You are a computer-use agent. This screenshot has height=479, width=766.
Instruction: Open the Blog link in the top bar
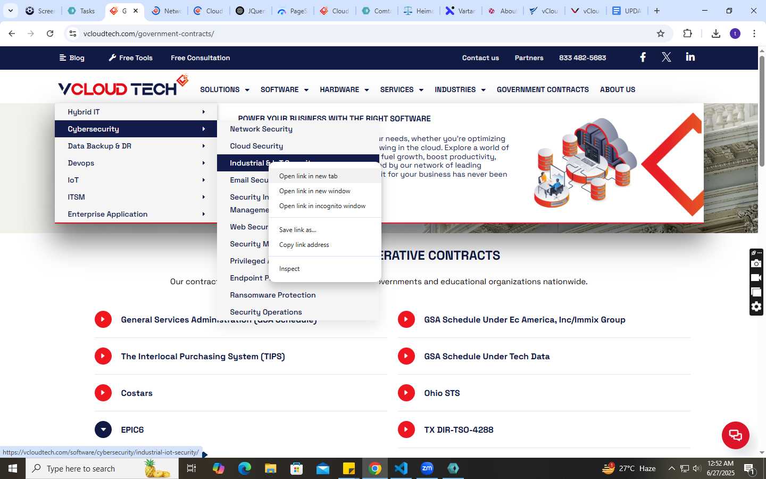tap(72, 57)
